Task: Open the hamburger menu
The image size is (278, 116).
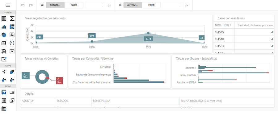Action: 8,5
